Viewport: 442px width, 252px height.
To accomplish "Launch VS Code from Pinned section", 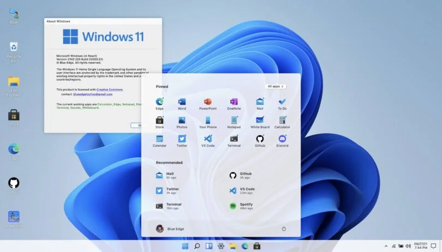I will (x=208, y=141).
